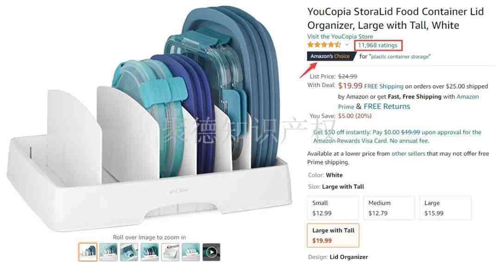Viewport: 500px width, 262px height.
Task: View the sixth product thumbnail image
Action: 191,252
